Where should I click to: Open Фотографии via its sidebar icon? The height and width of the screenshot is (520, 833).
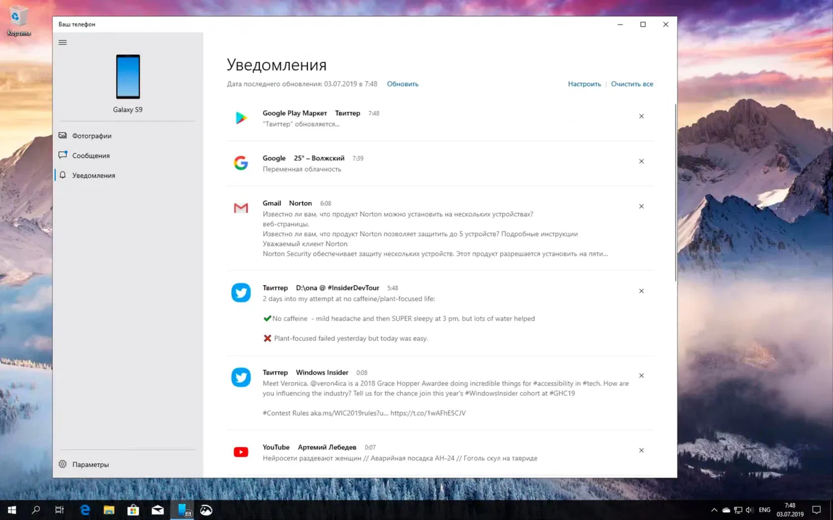coord(62,135)
